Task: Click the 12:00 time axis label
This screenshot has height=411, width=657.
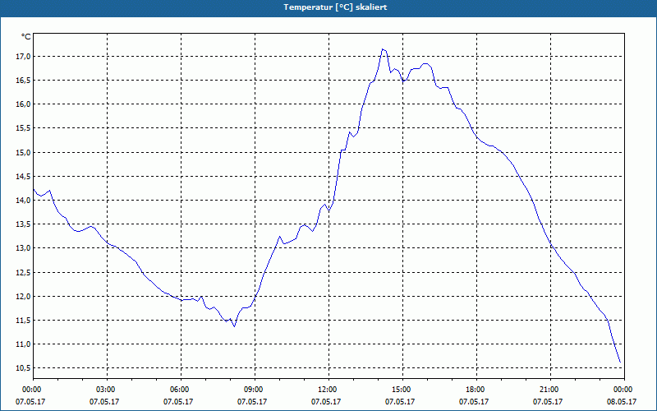Action: (x=328, y=390)
